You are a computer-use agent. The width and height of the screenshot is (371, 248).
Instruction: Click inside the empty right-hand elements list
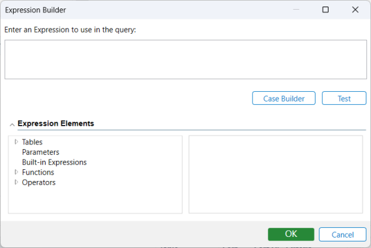[x=276, y=174]
